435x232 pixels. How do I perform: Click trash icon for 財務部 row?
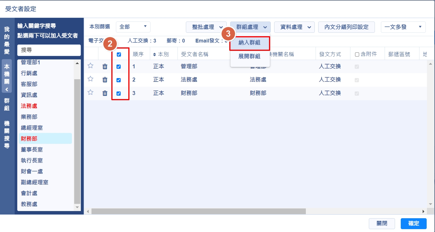click(x=105, y=93)
